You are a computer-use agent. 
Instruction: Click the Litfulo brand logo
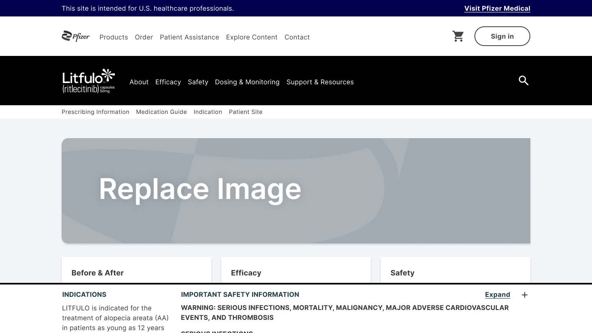89,81
